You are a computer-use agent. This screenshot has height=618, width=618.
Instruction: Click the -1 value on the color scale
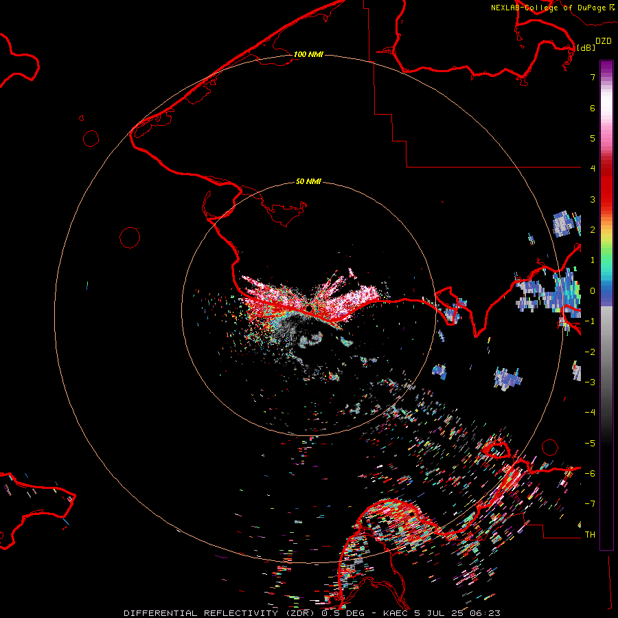[x=590, y=321]
